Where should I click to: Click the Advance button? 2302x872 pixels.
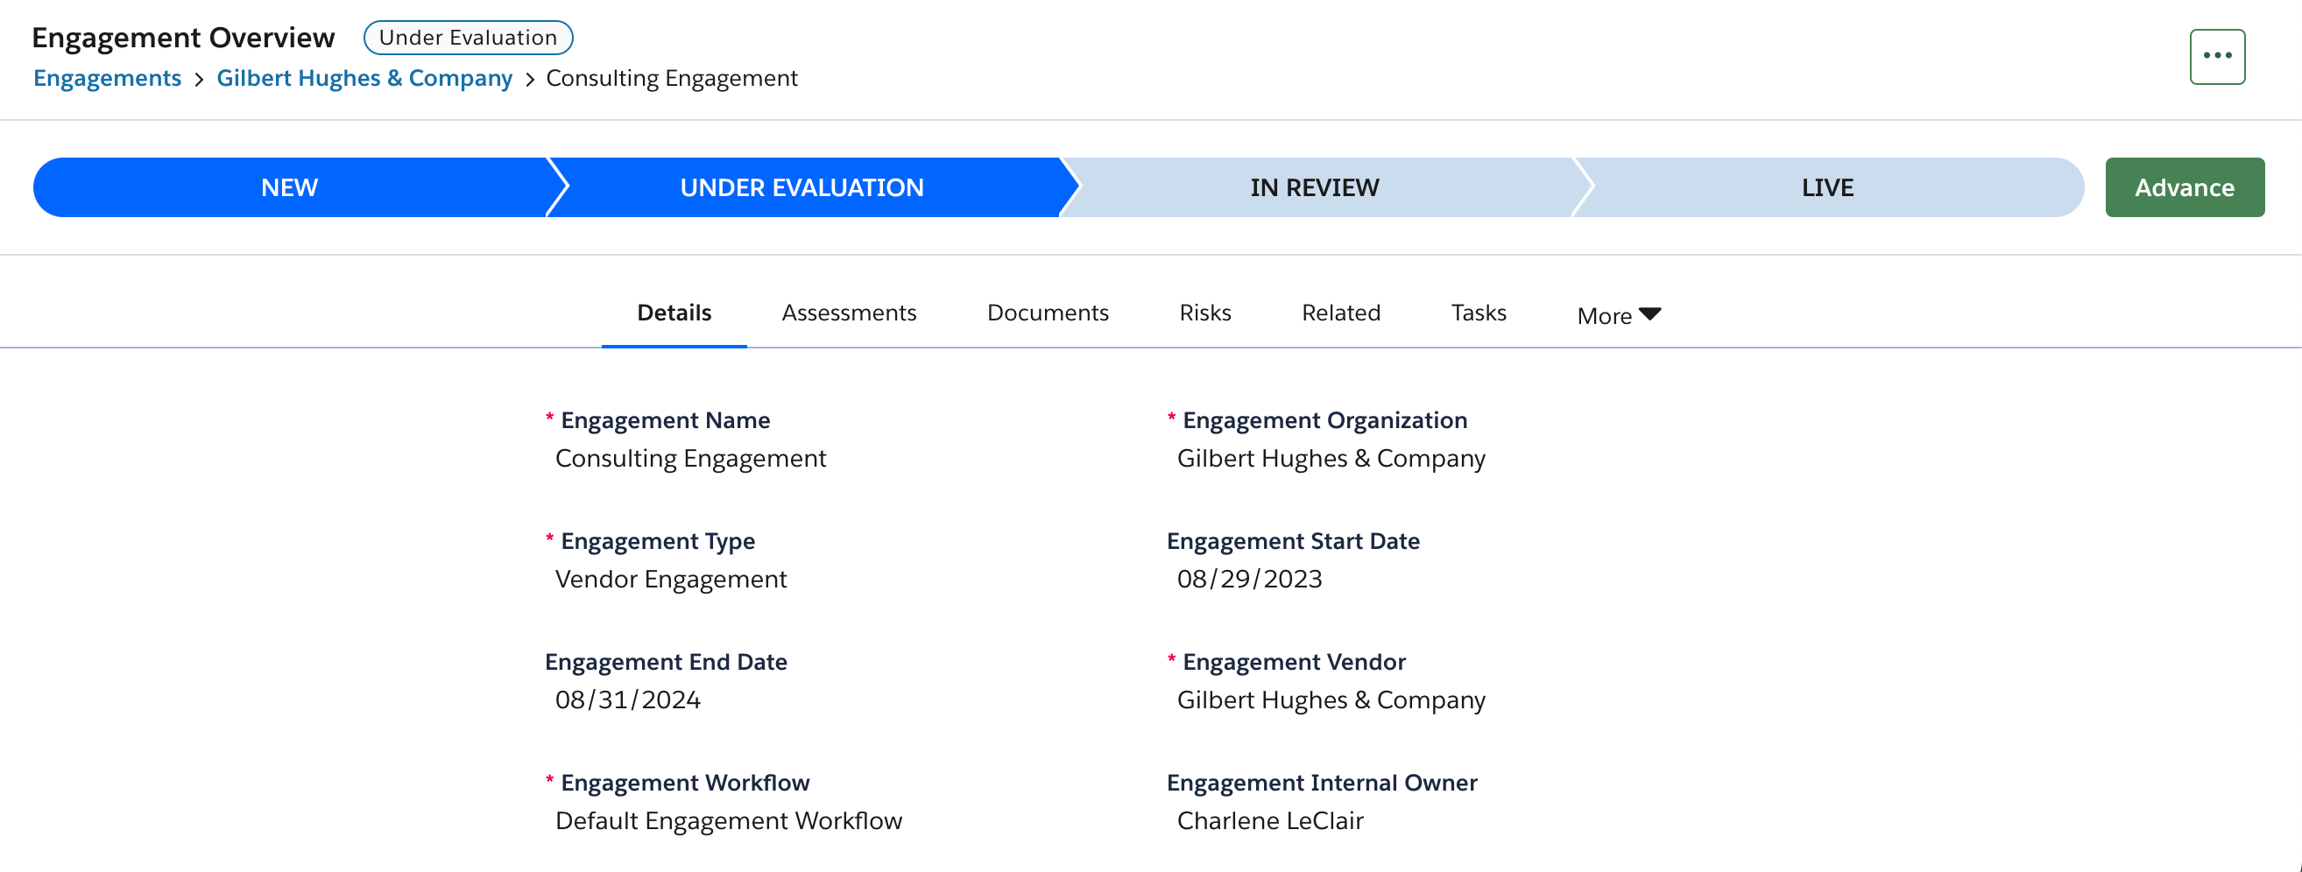click(x=2184, y=187)
